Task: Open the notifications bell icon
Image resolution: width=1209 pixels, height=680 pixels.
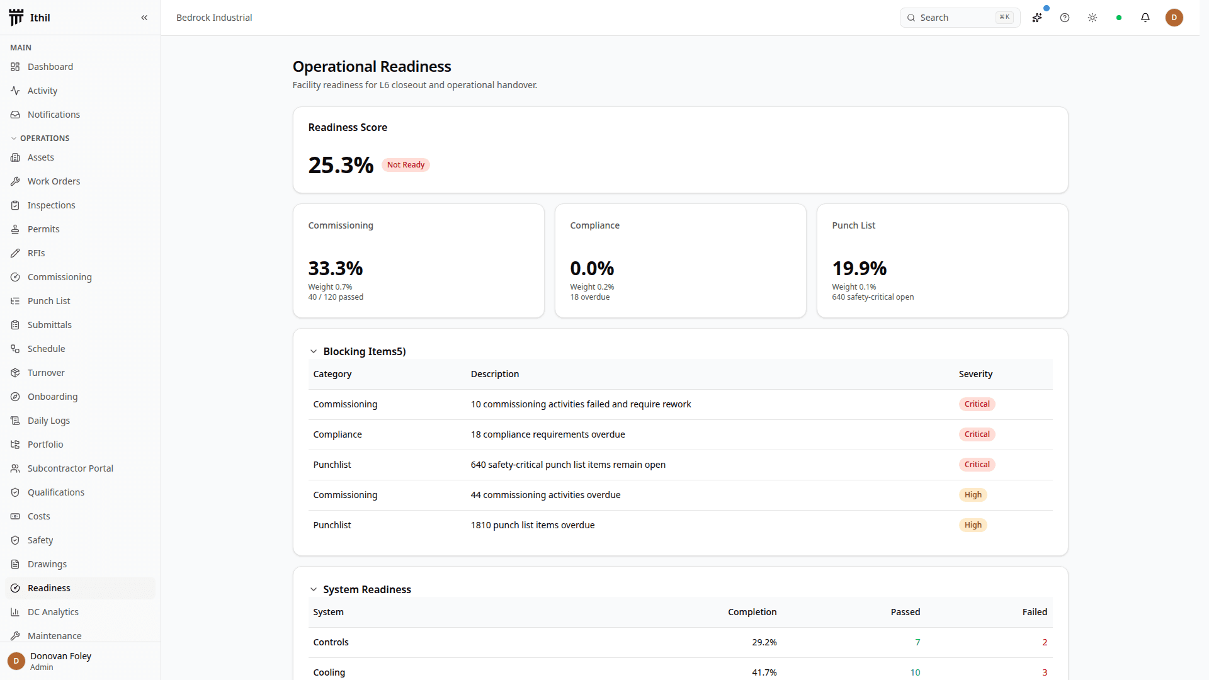Action: (1145, 18)
